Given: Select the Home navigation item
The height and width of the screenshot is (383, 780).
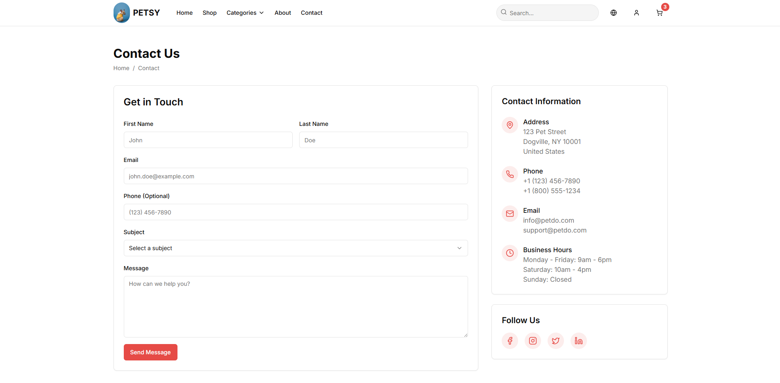Looking at the screenshot, I should pyautogui.click(x=184, y=13).
